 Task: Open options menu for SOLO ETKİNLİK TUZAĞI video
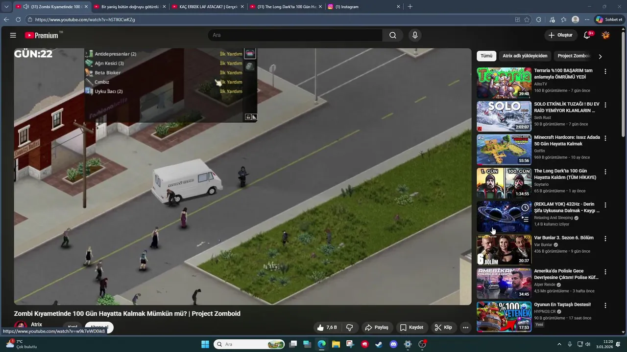point(605,105)
